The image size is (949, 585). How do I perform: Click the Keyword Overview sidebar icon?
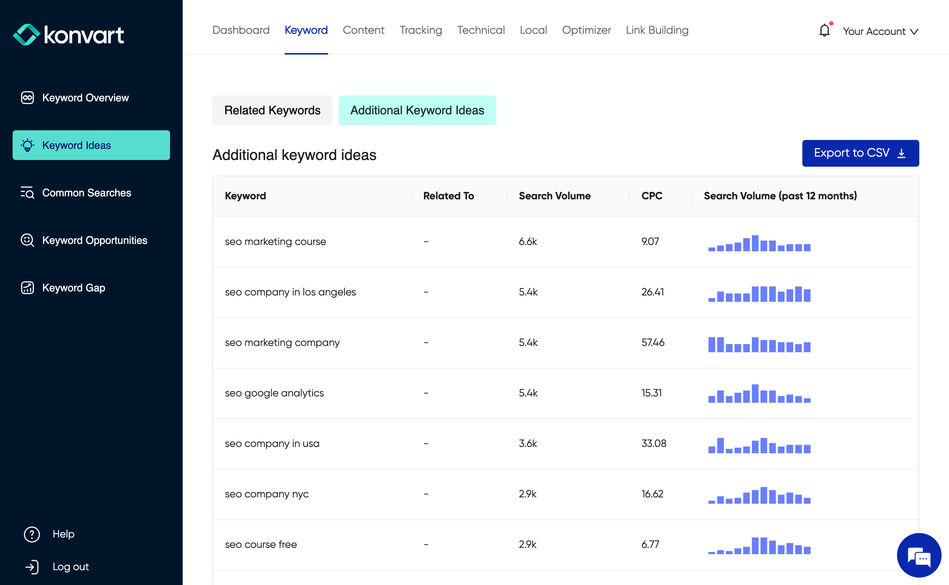(27, 98)
